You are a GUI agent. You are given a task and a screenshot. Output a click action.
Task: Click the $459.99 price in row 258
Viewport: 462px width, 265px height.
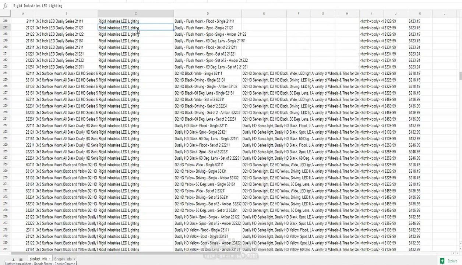pyautogui.click(x=396, y=99)
